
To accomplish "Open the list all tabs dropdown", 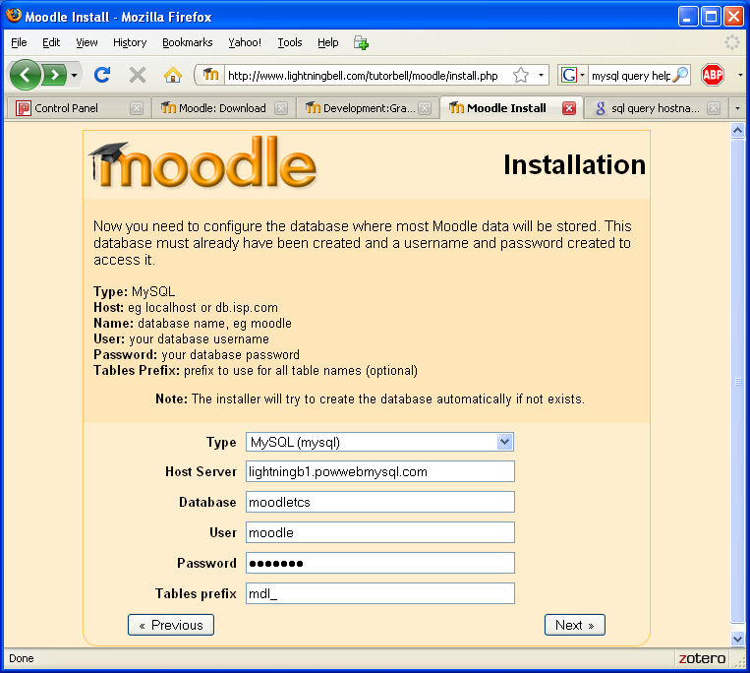I will pyautogui.click(x=737, y=108).
